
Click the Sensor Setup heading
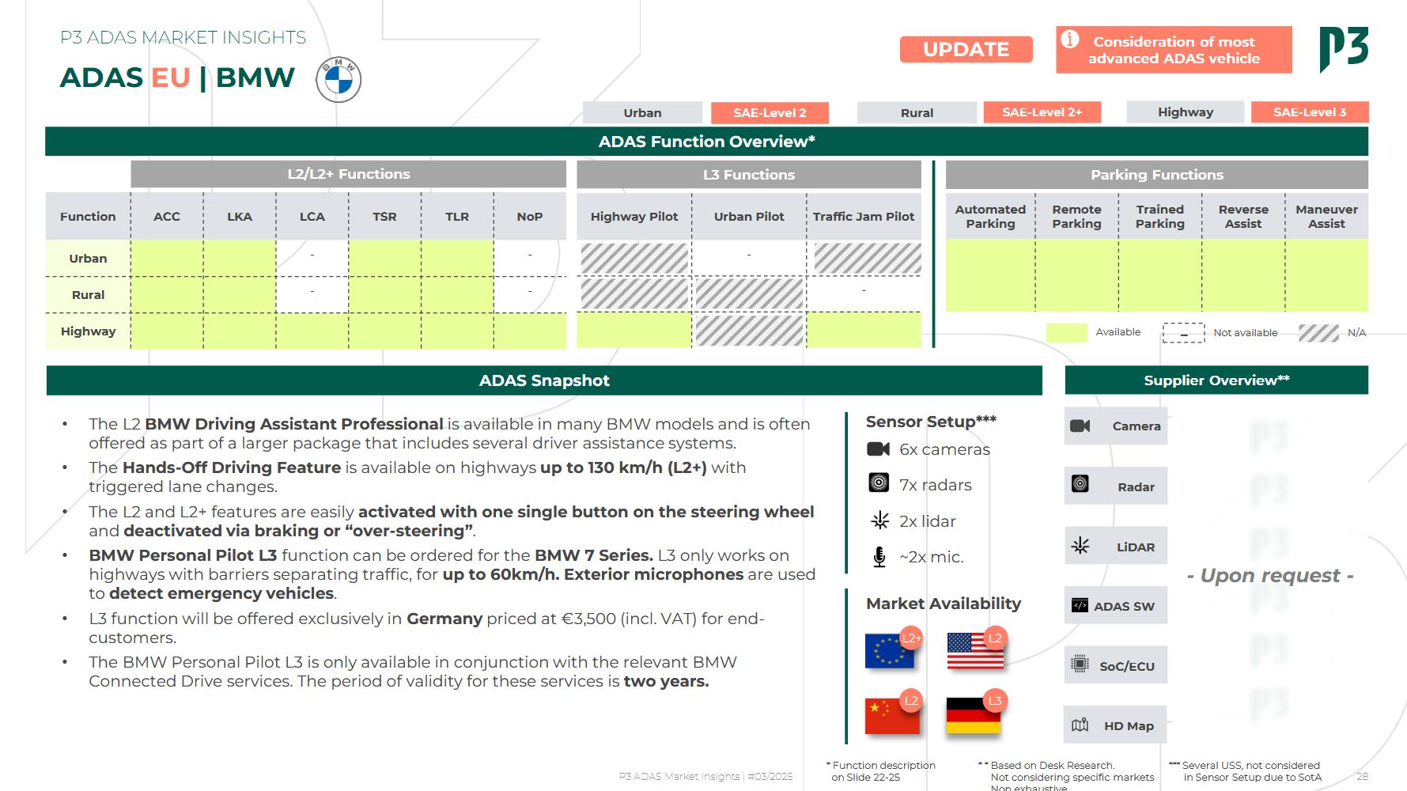pos(931,422)
